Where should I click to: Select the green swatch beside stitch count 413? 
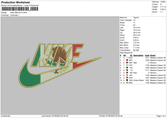pos(127,68)
